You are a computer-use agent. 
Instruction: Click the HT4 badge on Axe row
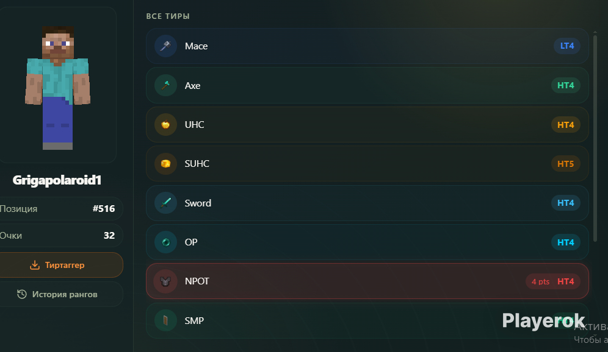[x=566, y=85]
